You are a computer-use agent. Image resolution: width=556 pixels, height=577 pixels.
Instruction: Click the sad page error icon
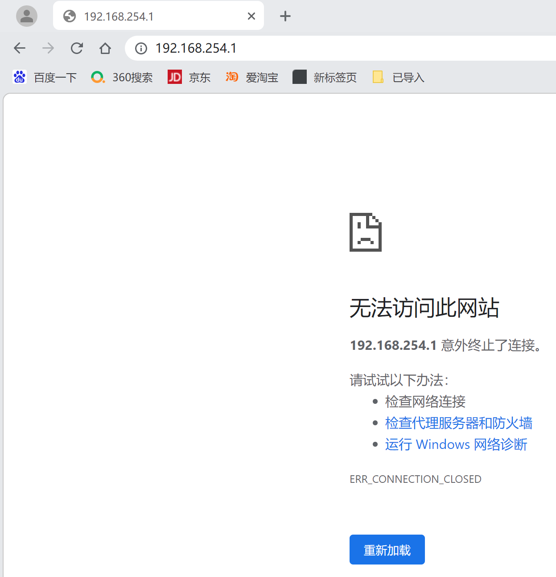365,232
